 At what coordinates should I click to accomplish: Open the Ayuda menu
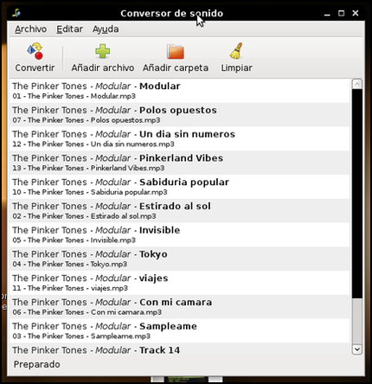(x=106, y=29)
